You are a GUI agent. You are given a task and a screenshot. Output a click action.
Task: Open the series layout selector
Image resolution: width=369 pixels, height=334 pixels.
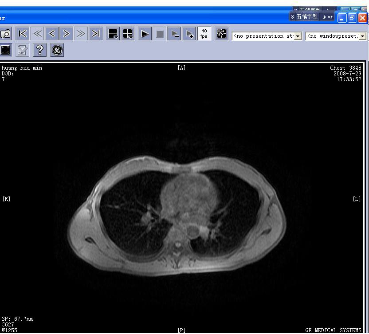pyautogui.click(x=113, y=34)
